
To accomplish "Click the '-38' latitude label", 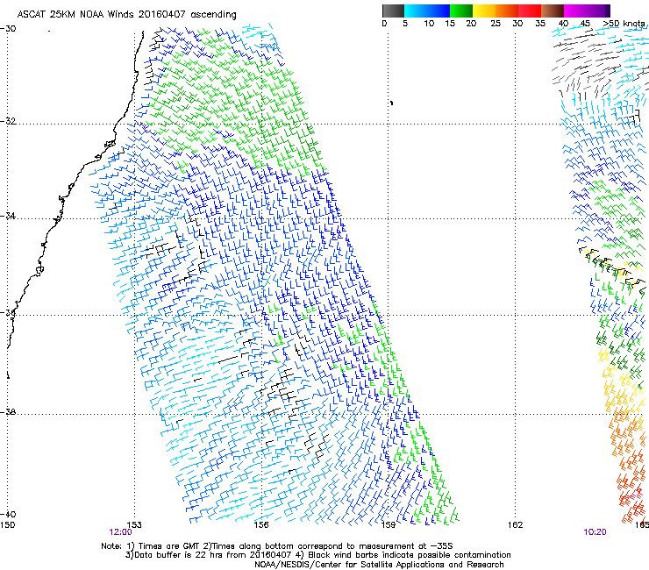I will (x=8, y=412).
